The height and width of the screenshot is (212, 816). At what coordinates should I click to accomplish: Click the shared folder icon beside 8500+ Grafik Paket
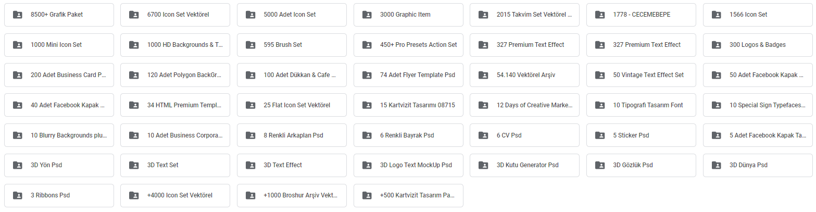[18, 15]
